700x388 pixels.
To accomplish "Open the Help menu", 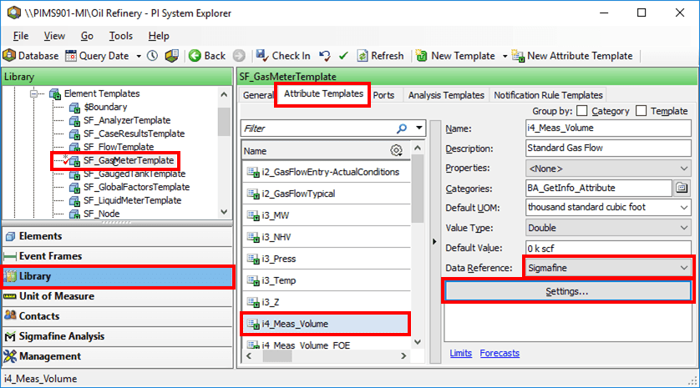I will pyautogui.click(x=159, y=36).
